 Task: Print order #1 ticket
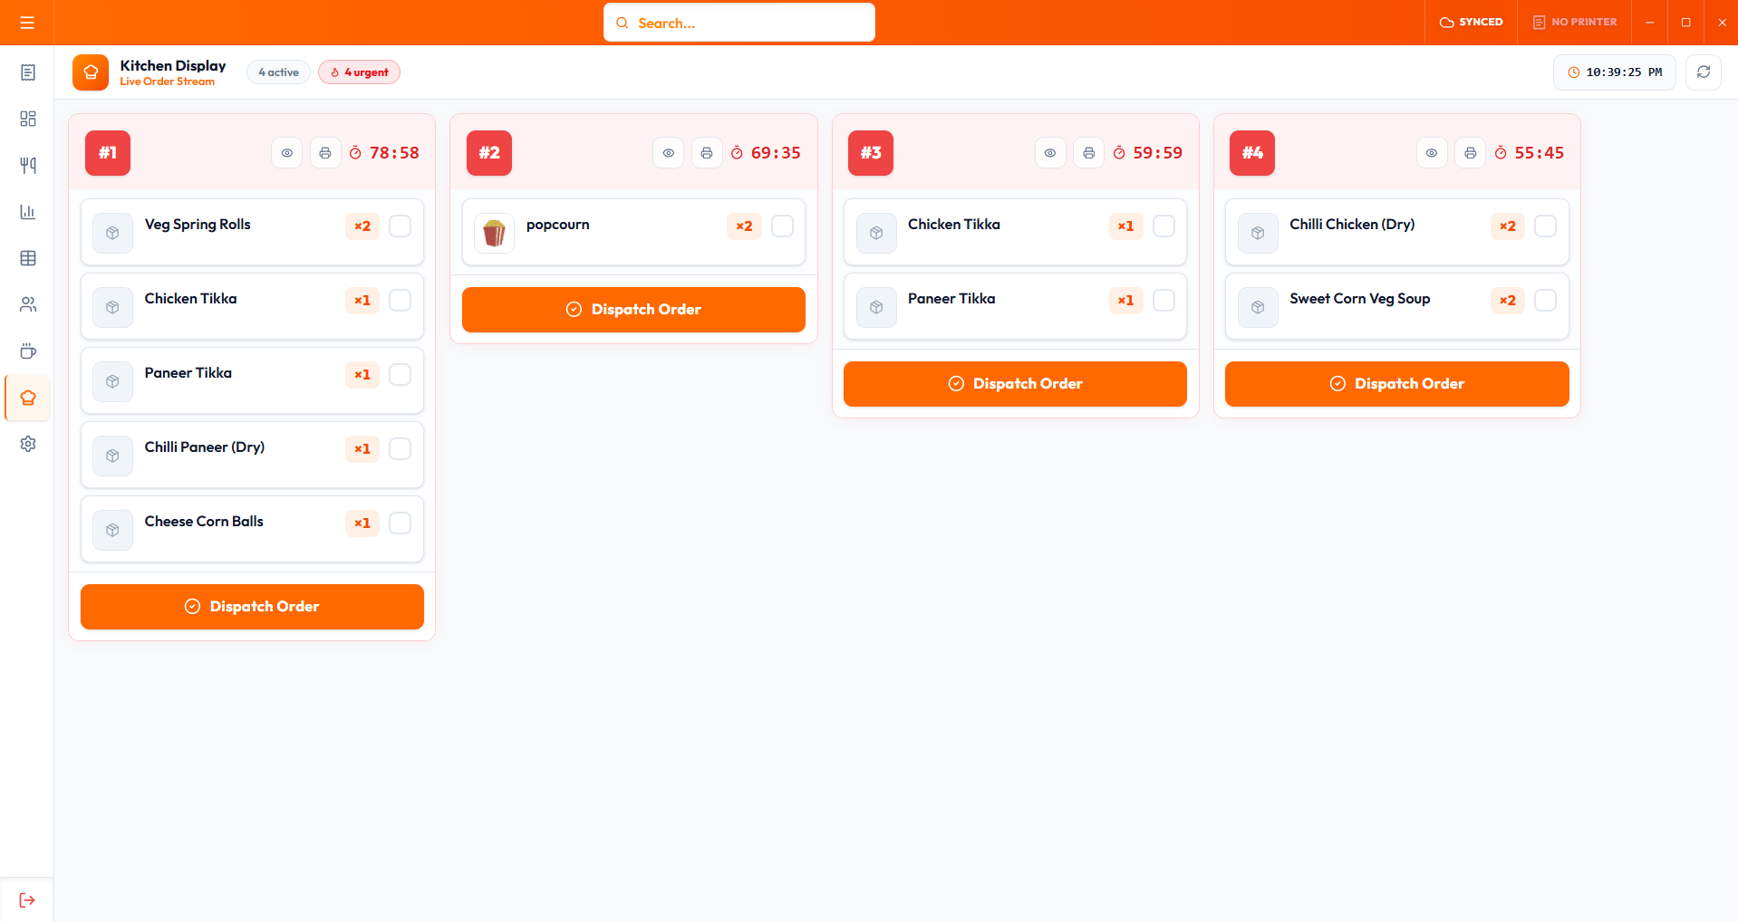(x=325, y=153)
